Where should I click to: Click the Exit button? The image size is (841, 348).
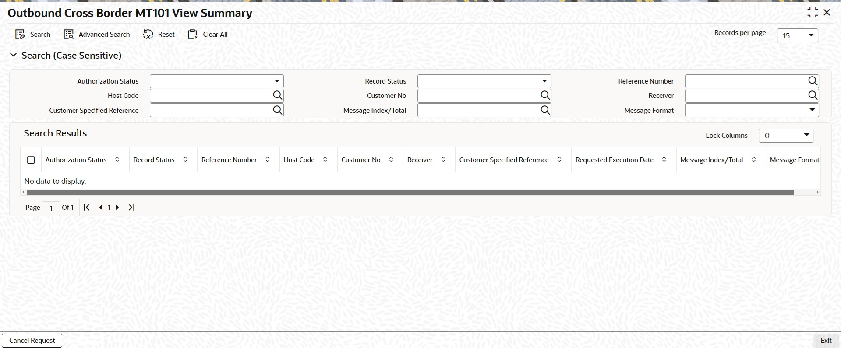[826, 341]
